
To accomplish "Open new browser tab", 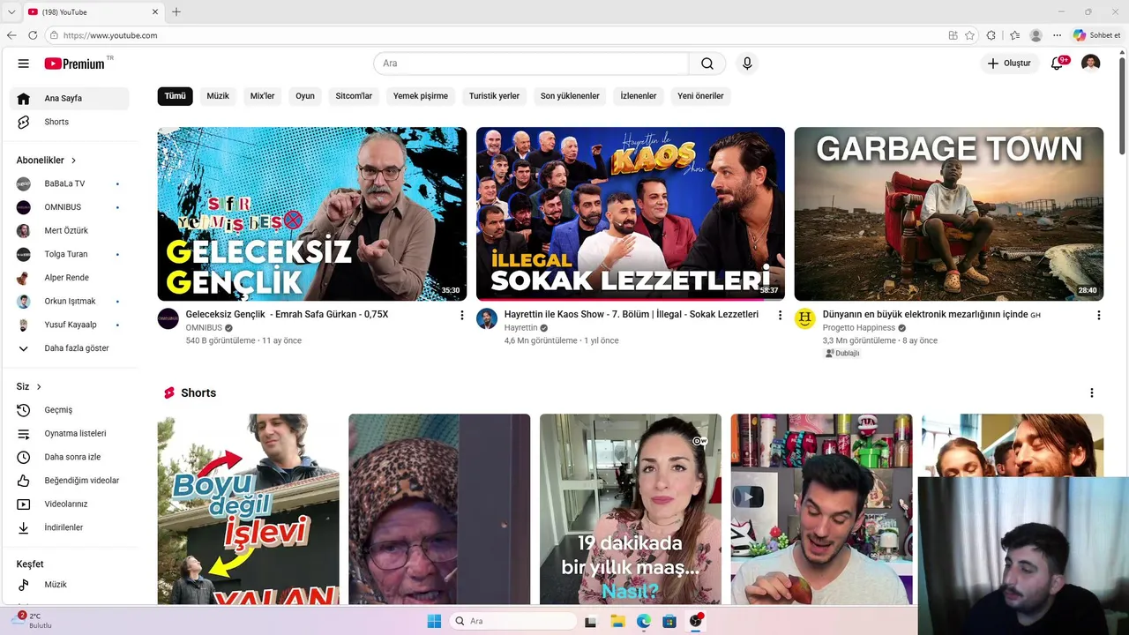I will [176, 11].
